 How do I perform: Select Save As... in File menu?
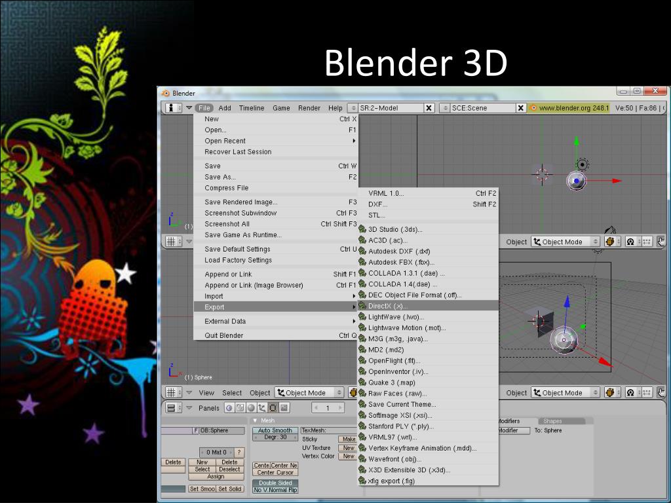[x=276, y=177]
